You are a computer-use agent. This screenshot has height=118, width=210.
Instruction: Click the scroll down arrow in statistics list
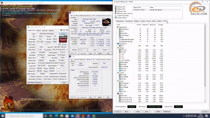[x=205, y=101]
